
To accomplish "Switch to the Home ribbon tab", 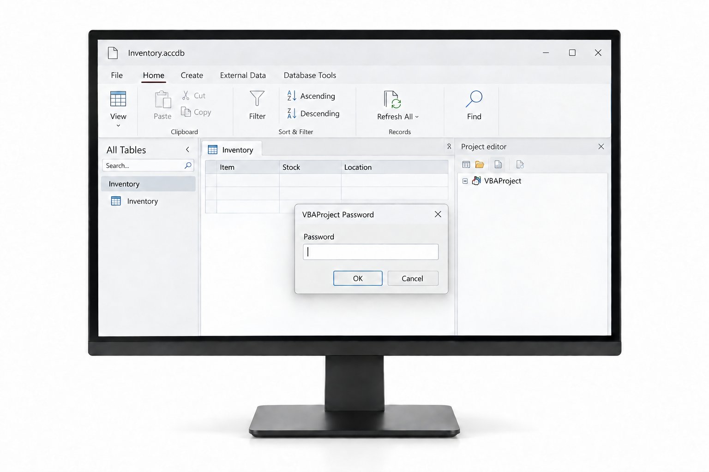I will click(x=154, y=75).
